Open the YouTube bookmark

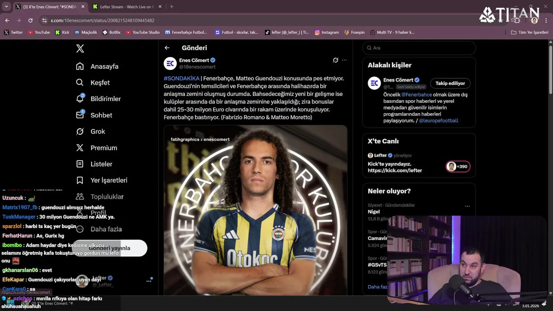click(39, 32)
